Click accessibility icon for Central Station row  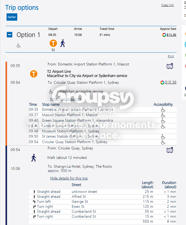coord(163,126)
